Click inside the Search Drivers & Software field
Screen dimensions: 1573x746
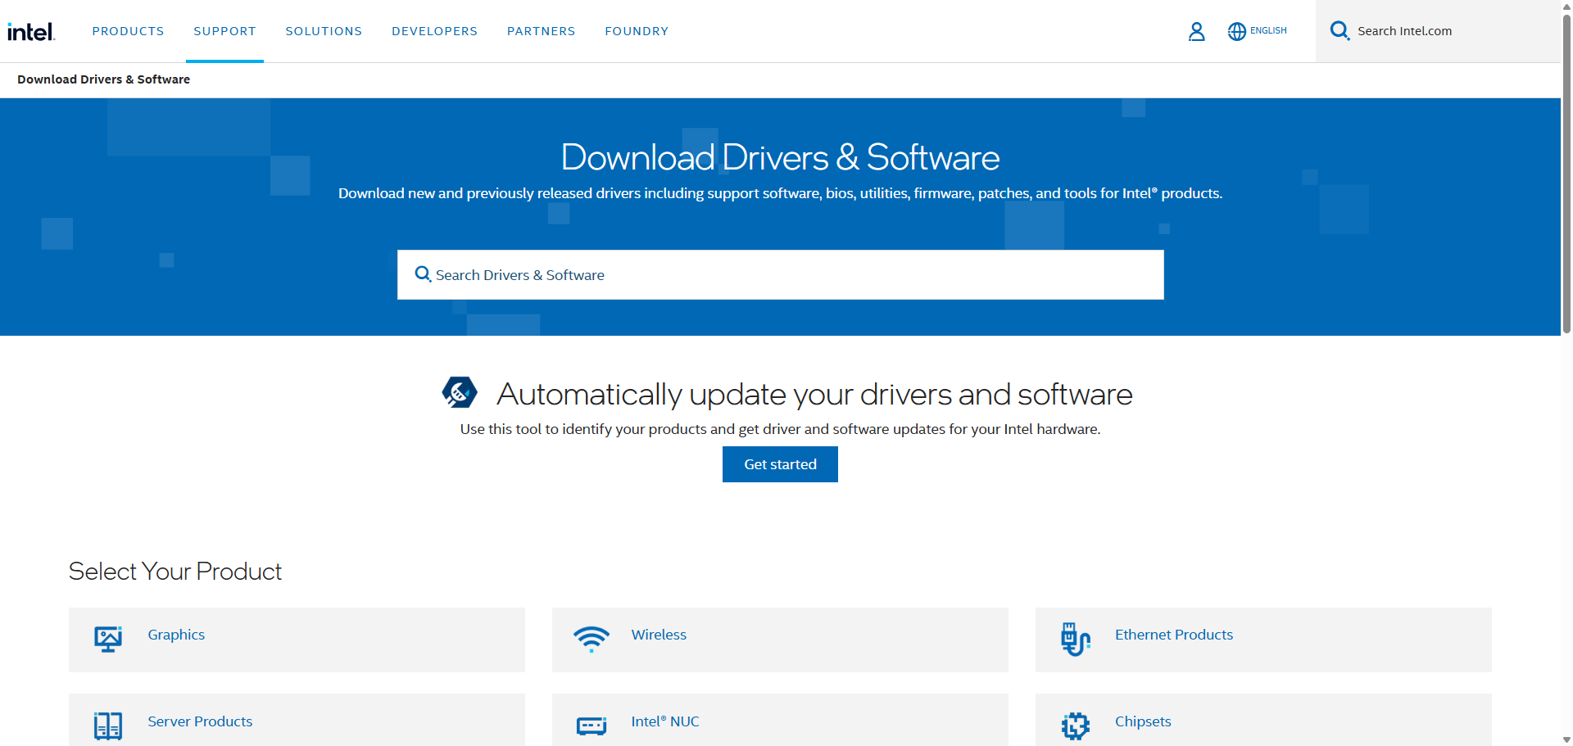click(778, 274)
